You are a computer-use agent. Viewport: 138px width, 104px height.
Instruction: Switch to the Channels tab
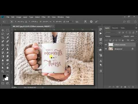(x=115, y=28)
